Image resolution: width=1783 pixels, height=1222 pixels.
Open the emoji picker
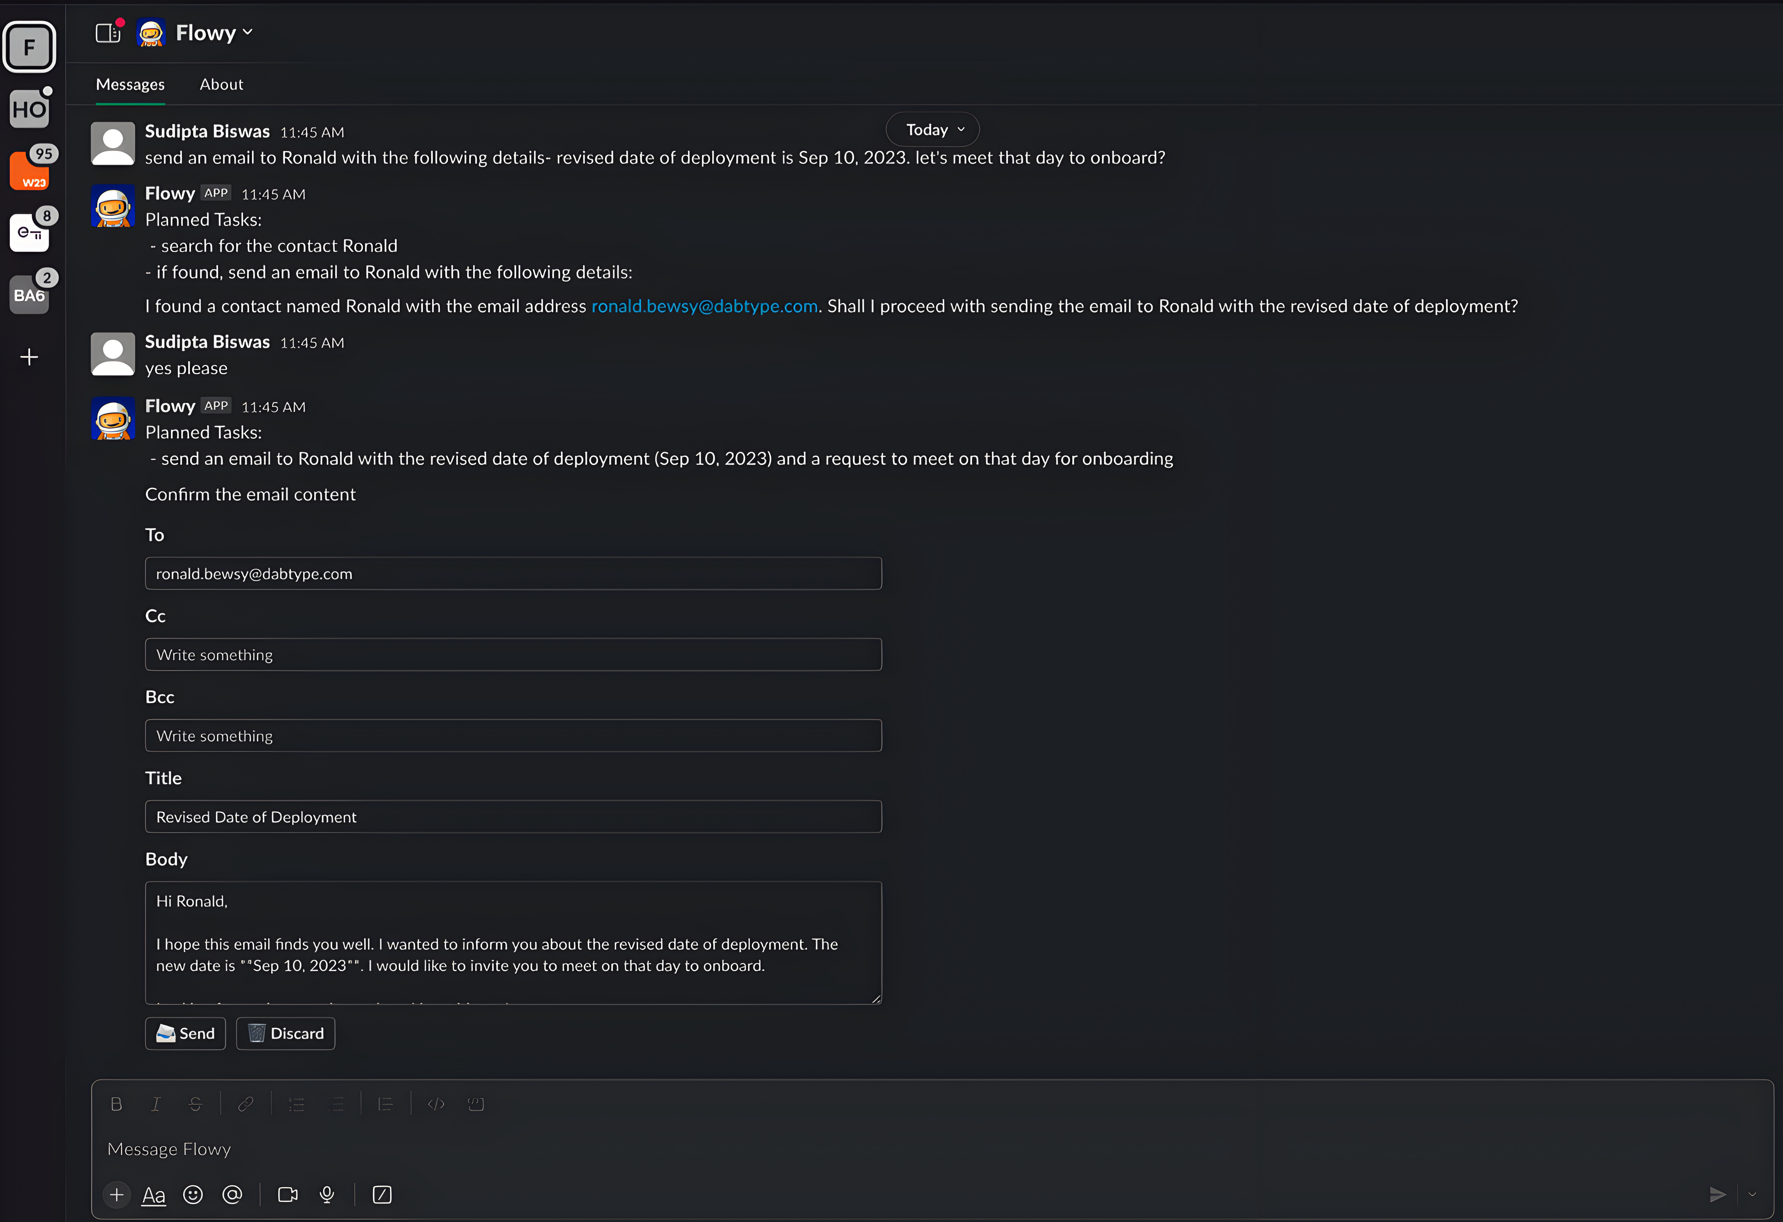pos(193,1194)
